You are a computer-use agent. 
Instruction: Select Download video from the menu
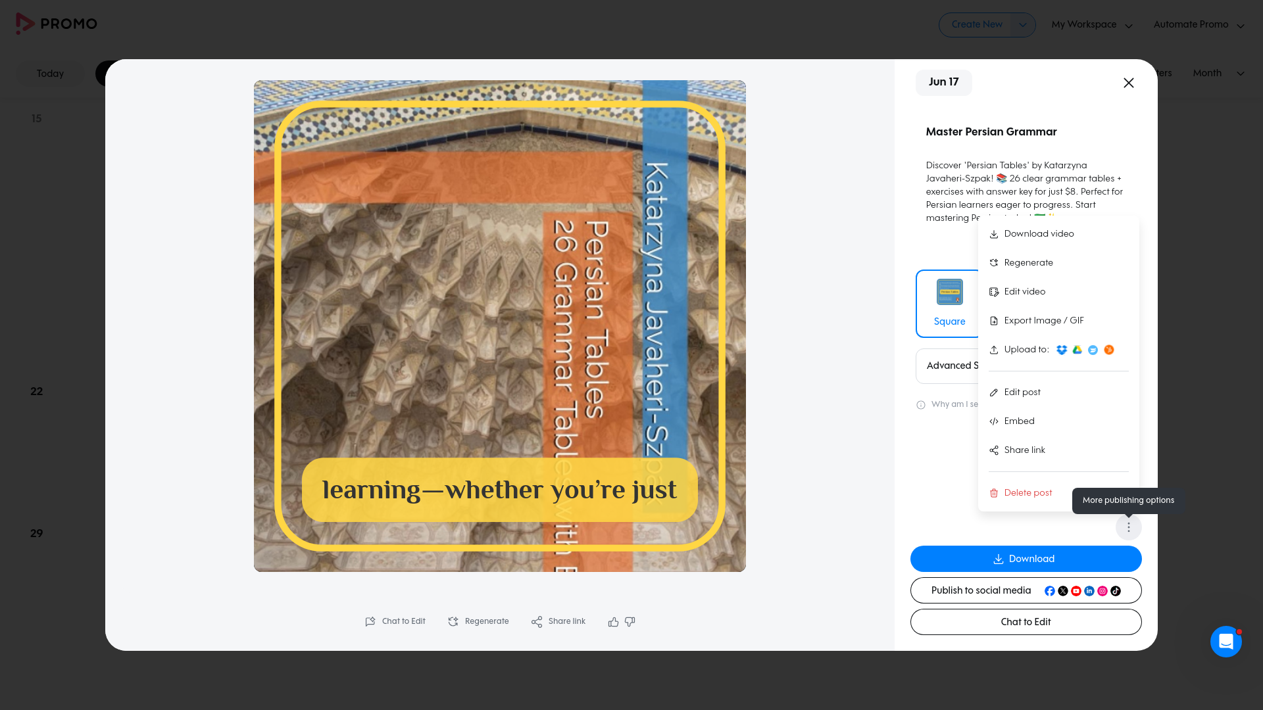(x=1031, y=234)
